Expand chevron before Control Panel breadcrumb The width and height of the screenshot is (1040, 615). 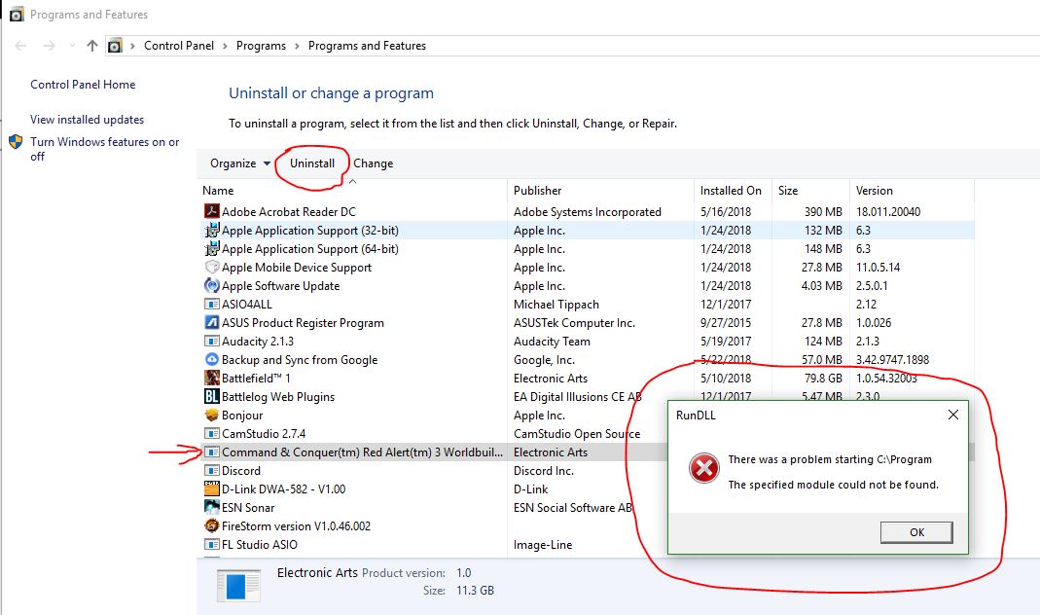pyautogui.click(x=132, y=46)
